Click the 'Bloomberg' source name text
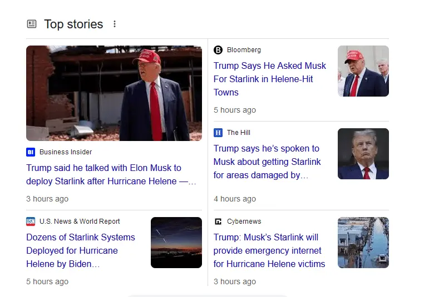This screenshot has width=424, height=297. (x=244, y=50)
